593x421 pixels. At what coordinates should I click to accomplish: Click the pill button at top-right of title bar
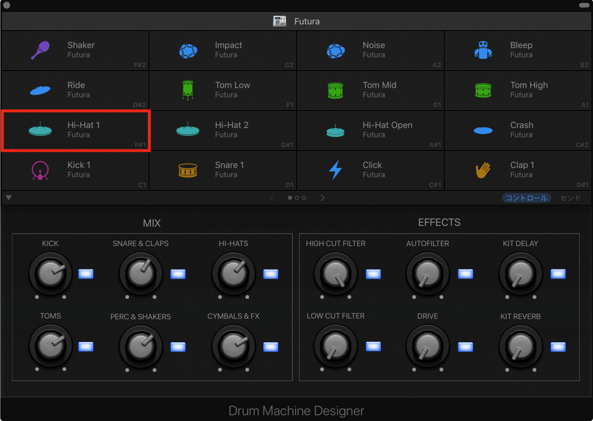pos(584,5)
